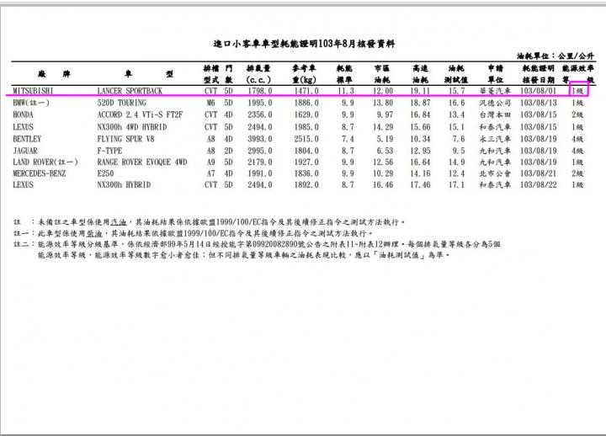This screenshot has width=606, height=436.
Task: Click transmission type A7
Action: point(210,174)
